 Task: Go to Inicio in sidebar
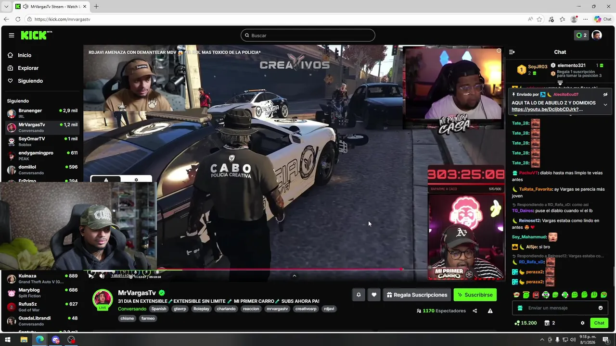pos(20,55)
